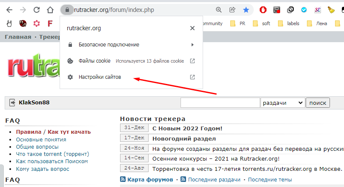Open Карта форумов link
Image resolution: width=344 pixels, height=187 pixels.
(150, 179)
